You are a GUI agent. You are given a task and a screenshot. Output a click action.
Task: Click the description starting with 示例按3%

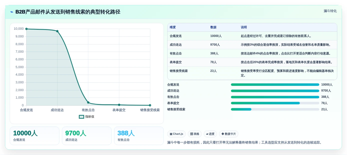point(286,45)
